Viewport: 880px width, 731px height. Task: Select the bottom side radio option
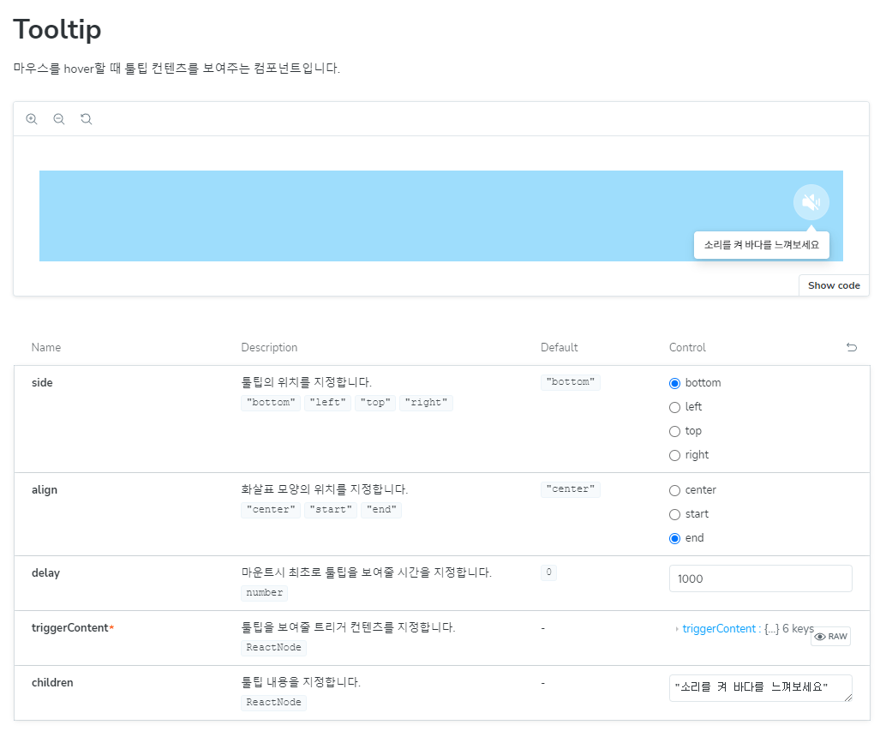pos(675,383)
